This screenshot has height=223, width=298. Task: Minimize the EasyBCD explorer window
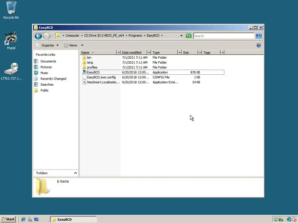(251, 28)
